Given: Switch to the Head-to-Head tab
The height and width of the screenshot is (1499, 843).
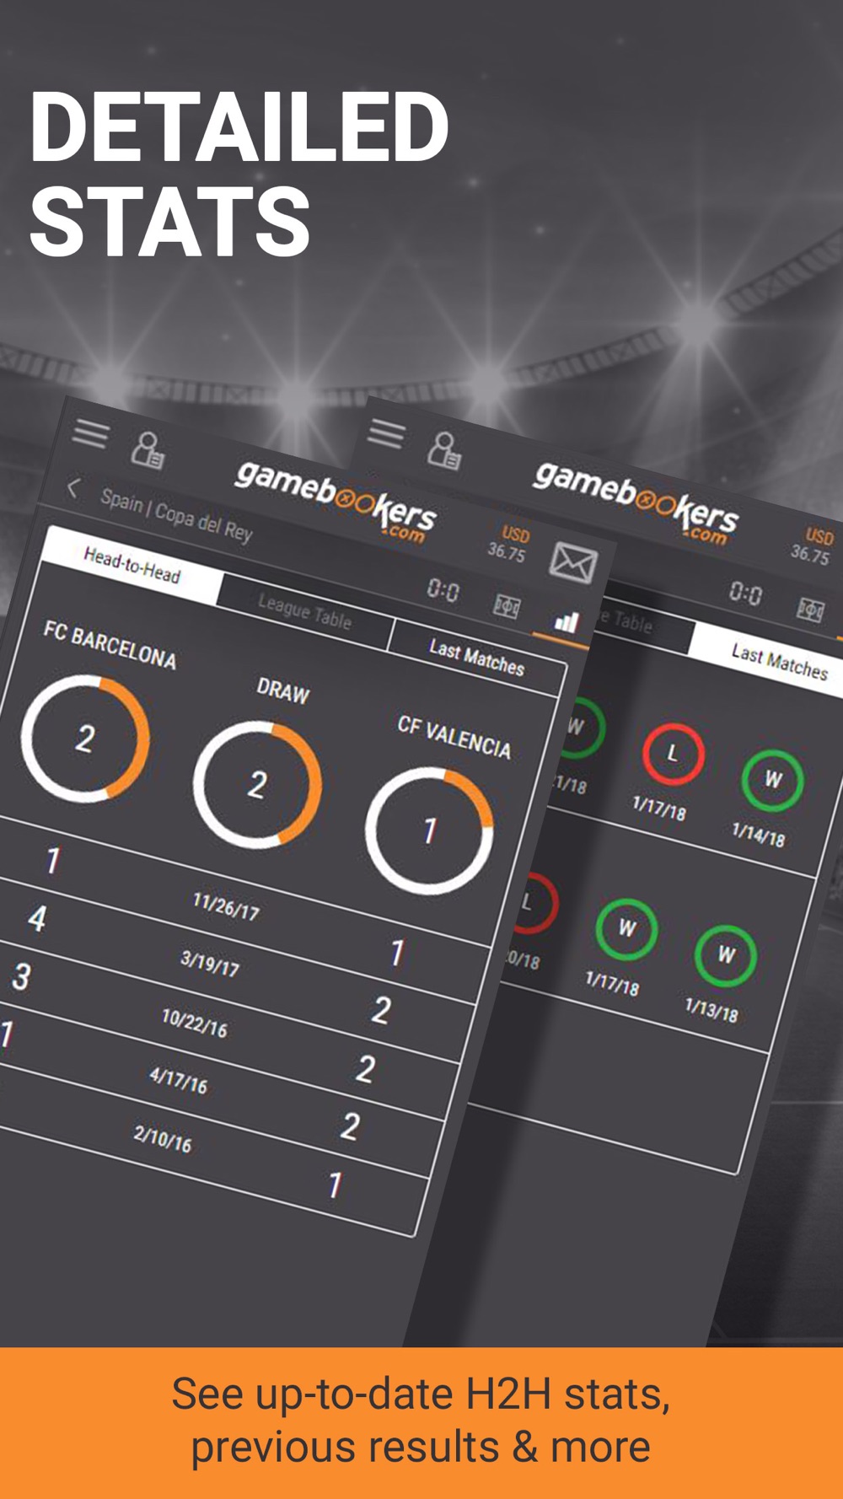Looking at the screenshot, I should pos(132,565).
